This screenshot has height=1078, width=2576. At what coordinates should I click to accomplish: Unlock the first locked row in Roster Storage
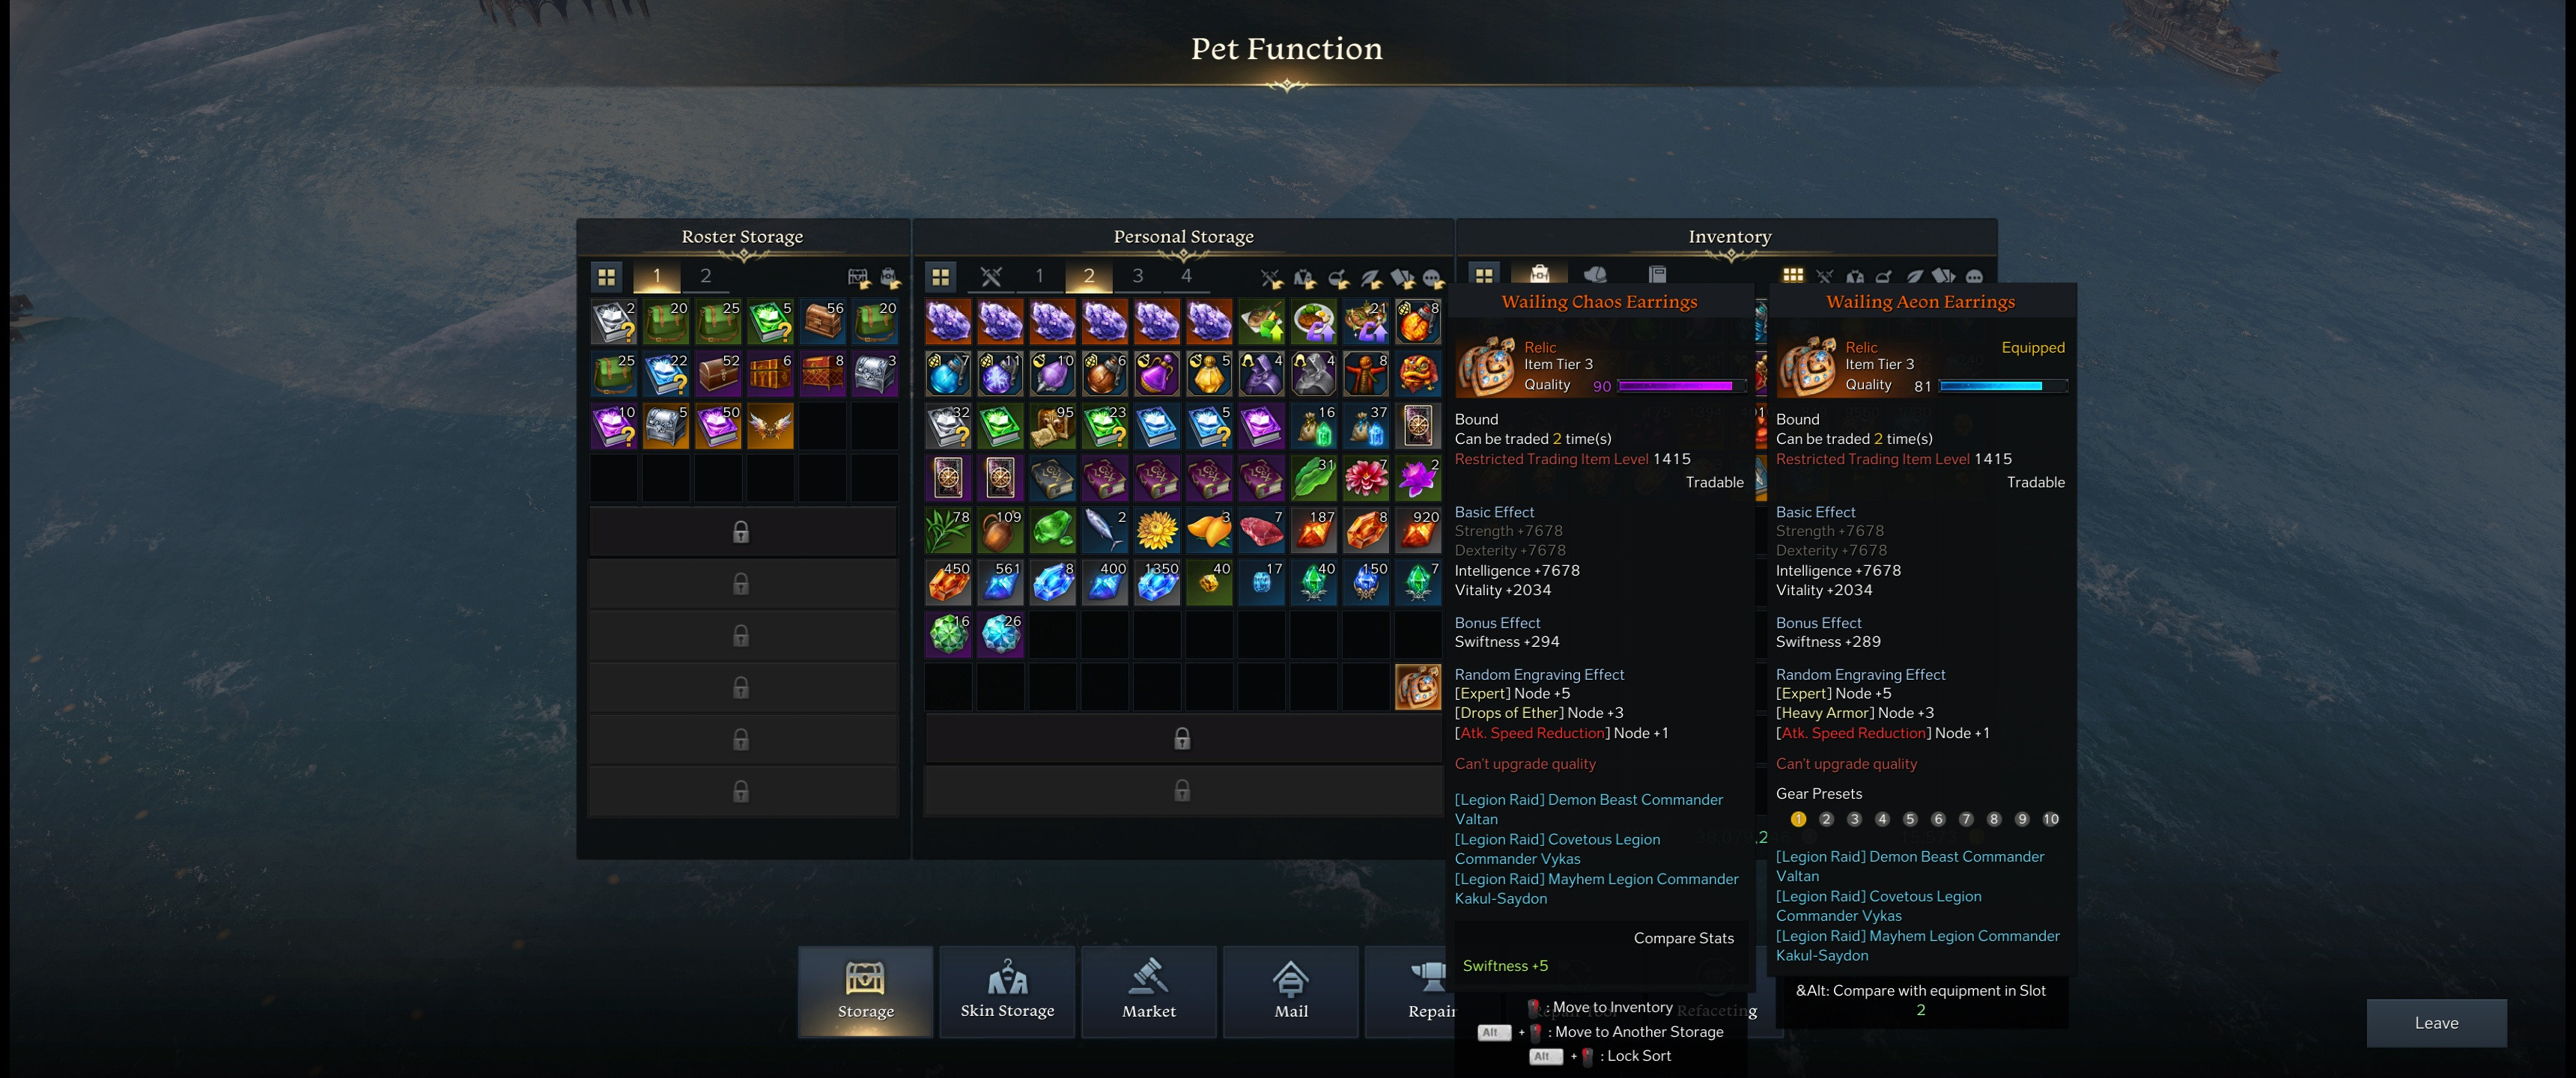coord(741,531)
